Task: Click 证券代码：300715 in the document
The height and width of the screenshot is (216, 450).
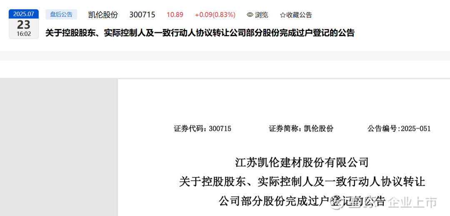Action: coord(202,129)
